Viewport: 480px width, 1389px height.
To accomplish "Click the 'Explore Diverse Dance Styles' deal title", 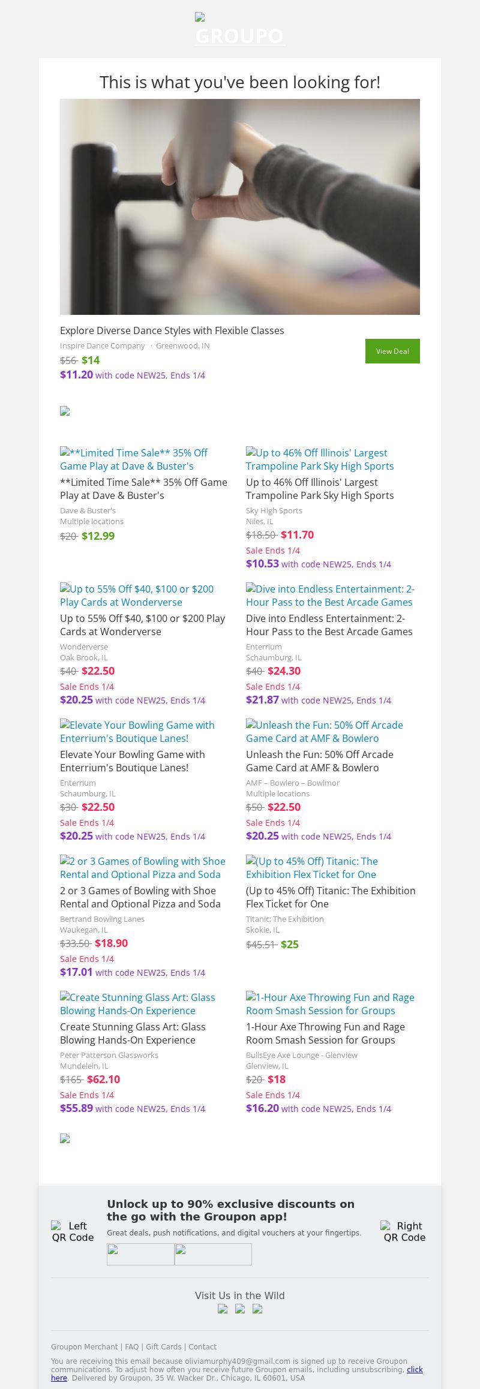I will click(172, 330).
